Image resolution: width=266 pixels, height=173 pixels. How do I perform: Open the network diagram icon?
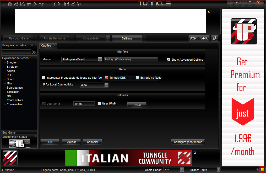[x=16, y=4]
